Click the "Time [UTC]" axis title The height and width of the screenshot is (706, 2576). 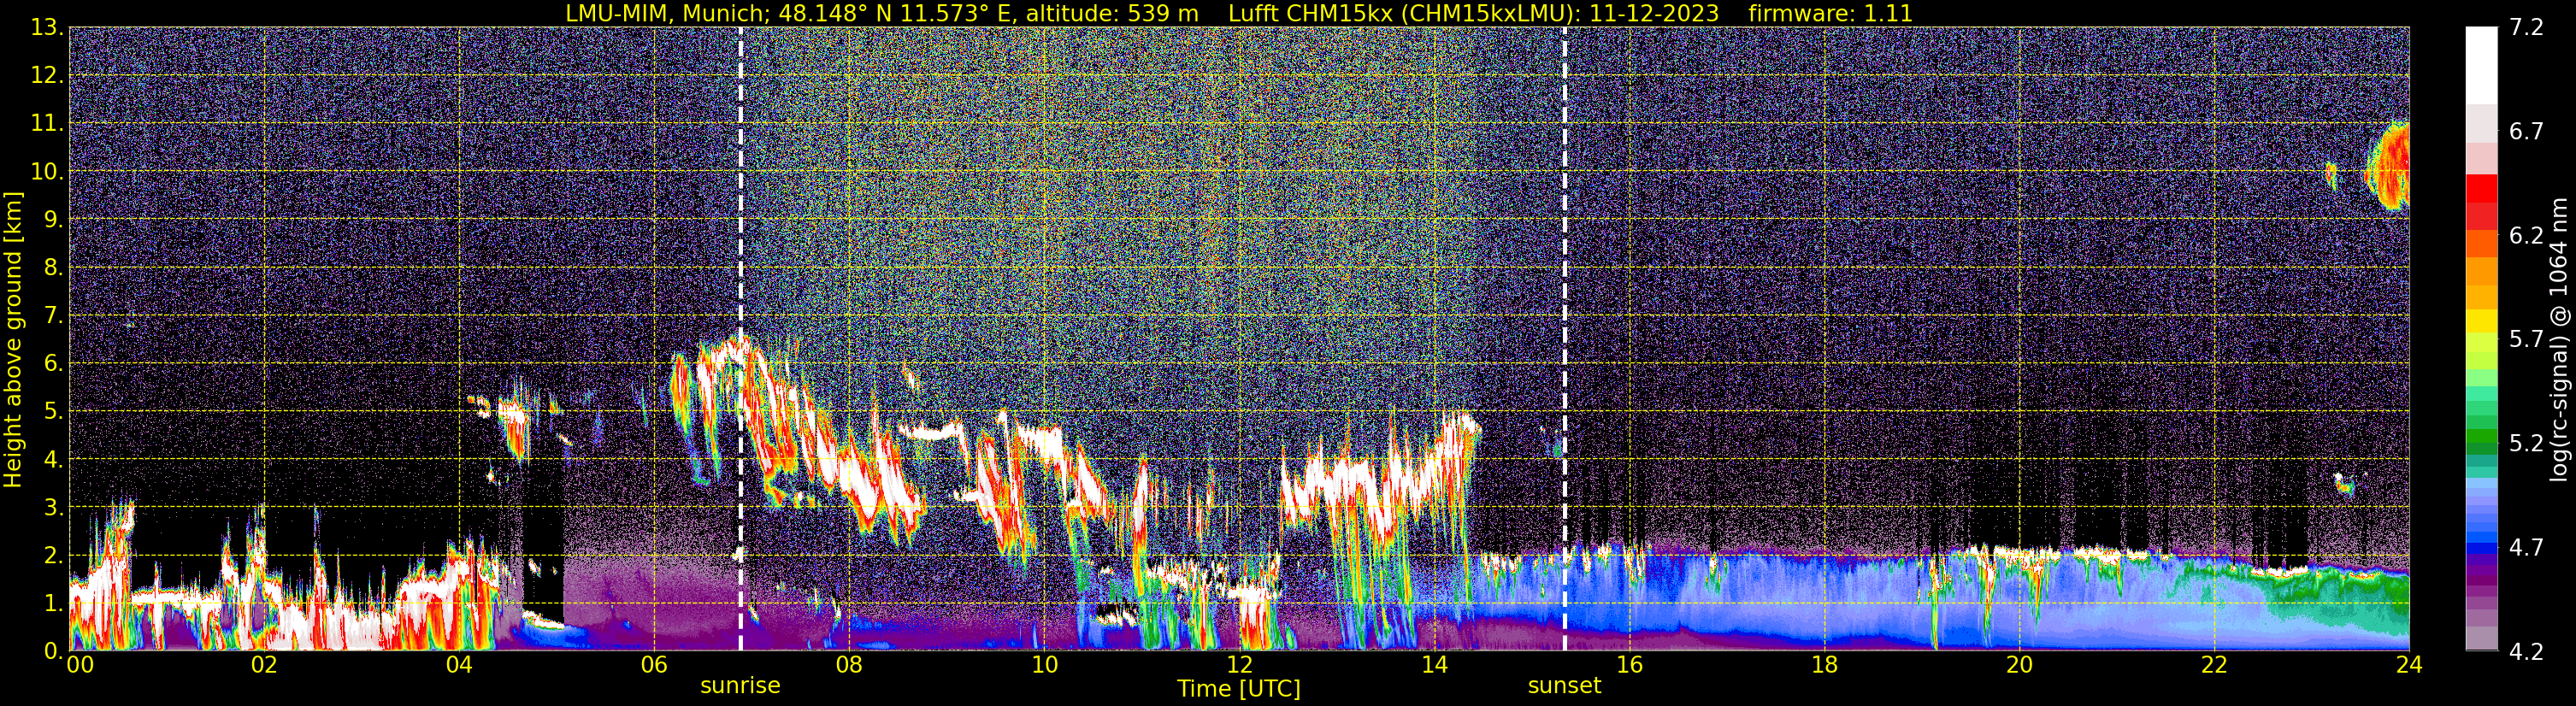tap(1238, 689)
